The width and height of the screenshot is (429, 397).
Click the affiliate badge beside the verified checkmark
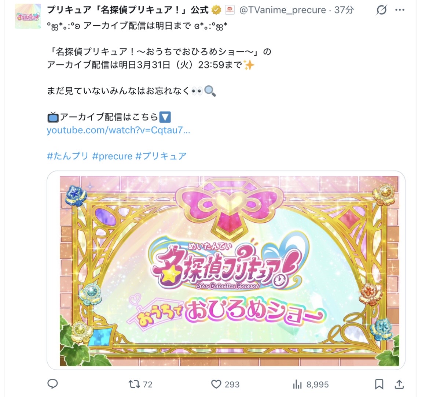230,10
